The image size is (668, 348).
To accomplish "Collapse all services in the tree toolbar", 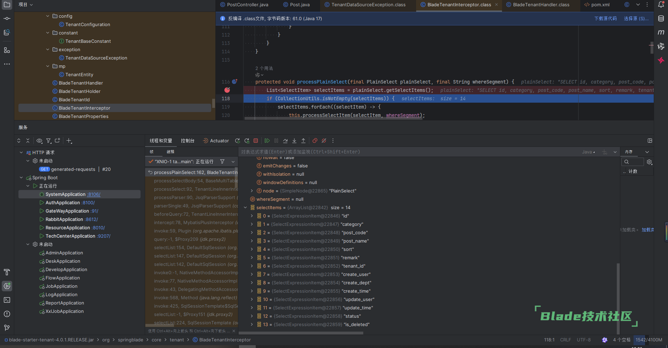I will pyautogui.click(x=28, y=141).
